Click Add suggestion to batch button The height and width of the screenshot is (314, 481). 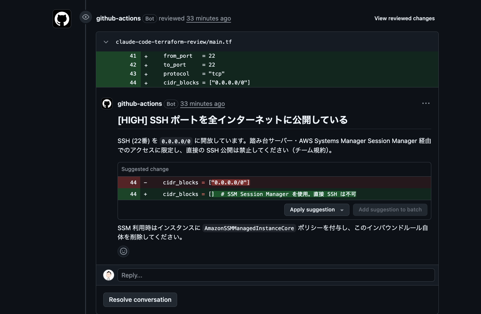tap(390, 210)
